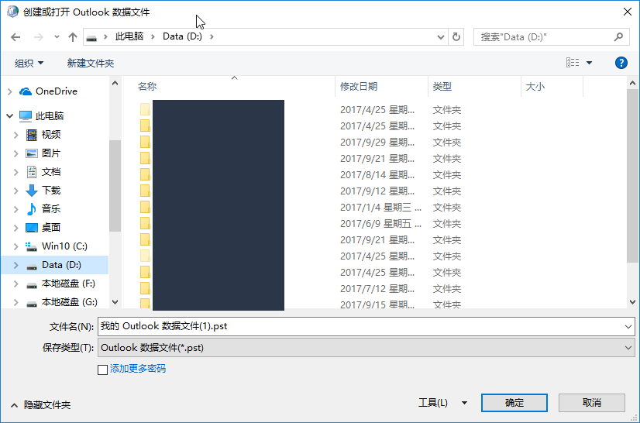Viewport: 640px width, 423px height.
Task: Click the 取消 button
Action: tap(592, 403)
